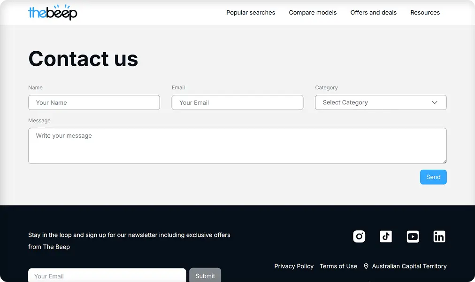Open The Beep's TikTok profile
The height and width of the screenshot is (282, 475).
(x=386, y=236)
